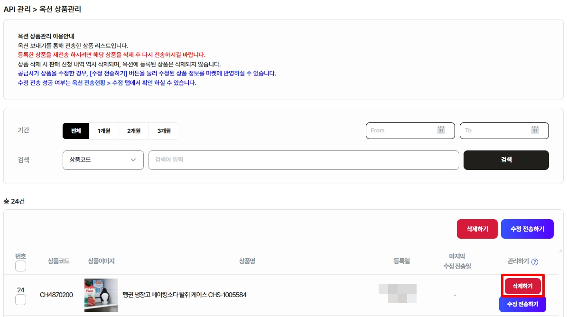Click the To date input field

tap(504, 131)
